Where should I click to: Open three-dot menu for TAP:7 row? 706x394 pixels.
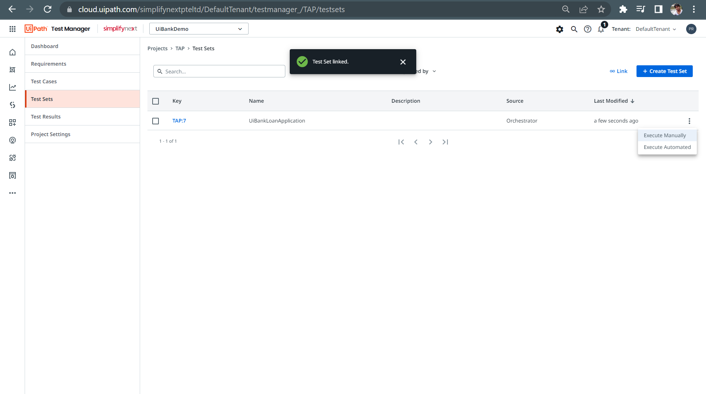pos(689,121)
